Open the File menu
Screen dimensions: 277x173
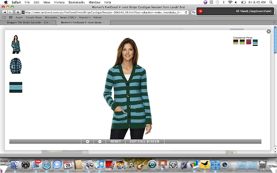tap(27, 2)
